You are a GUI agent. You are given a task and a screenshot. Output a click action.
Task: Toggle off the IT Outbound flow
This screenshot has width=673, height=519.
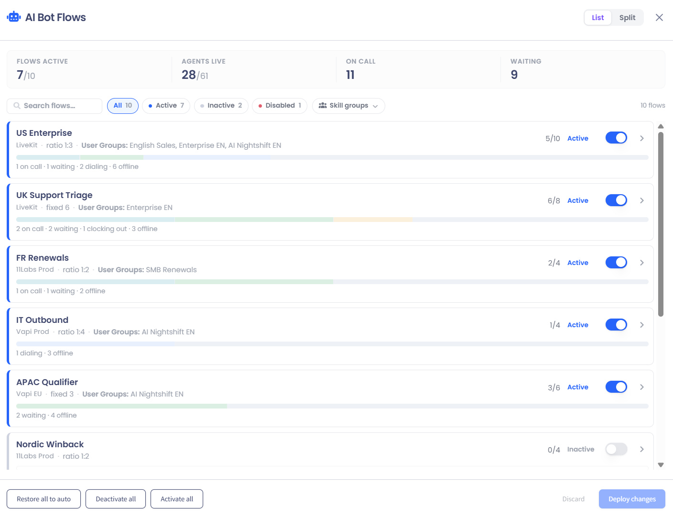(616, 325)
